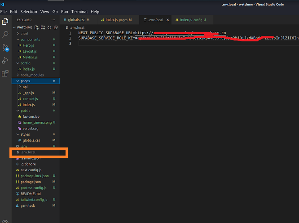299x223 pixels.
Task: Switch to the index.js pages tab
Action: (x=118, y=20)
